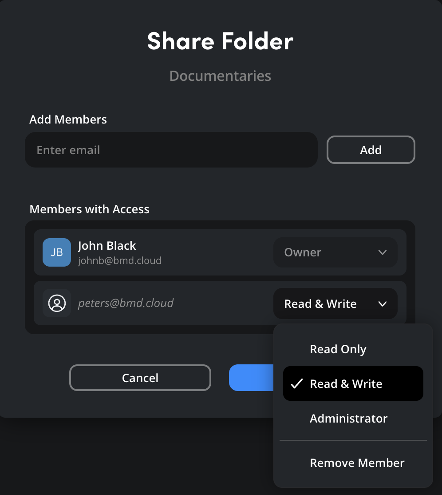Click the chevron on the Owner dropdown
The image size is (442, 495).
pyautogui.click(x=382, y=252)
